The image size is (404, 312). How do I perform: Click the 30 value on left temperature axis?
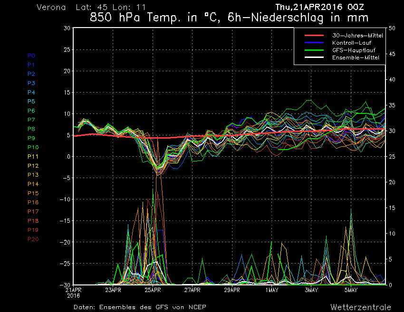coord(67,28)
